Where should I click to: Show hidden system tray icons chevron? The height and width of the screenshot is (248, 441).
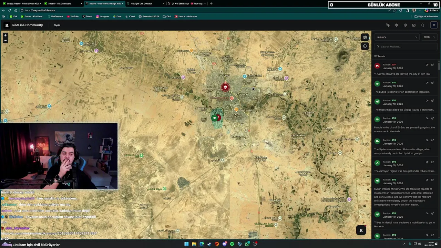(404, 244)
